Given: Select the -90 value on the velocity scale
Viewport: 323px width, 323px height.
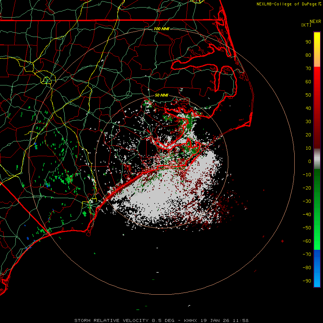Looking at the screenshot, I should [x=307, y=281].
